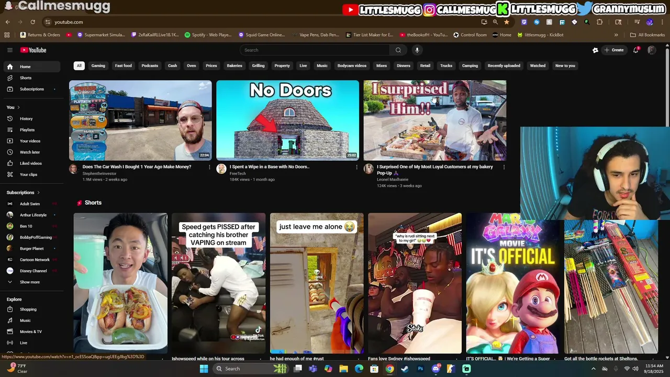Open the StephentheInvestor channel link

[x=99, y=173]
